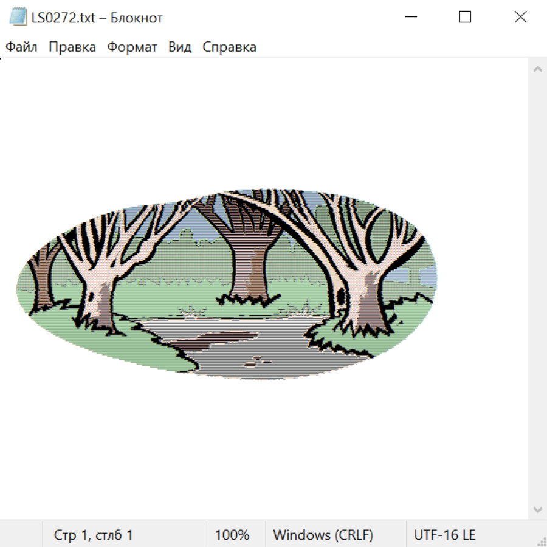Click the window resize grip in corner
Viewport: 547px width, 547px height.
click(542, 542)
